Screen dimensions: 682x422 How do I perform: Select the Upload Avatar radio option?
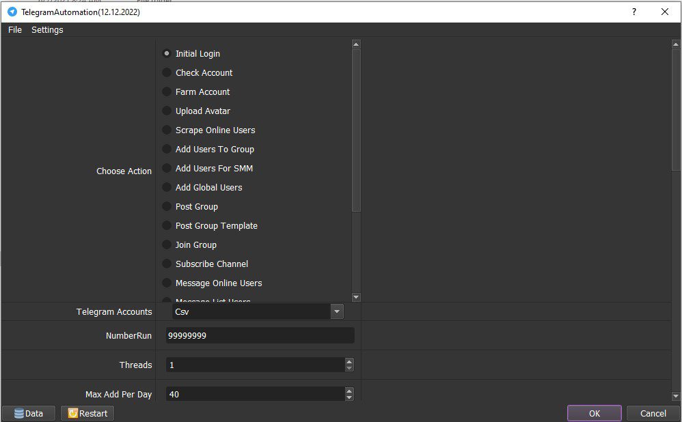coord(196,111)
